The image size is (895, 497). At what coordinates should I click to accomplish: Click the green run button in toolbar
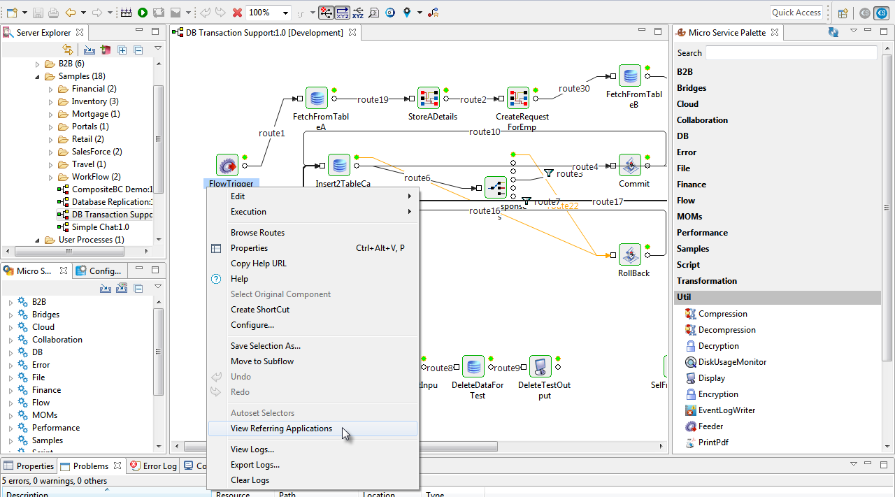coord(143,13)
